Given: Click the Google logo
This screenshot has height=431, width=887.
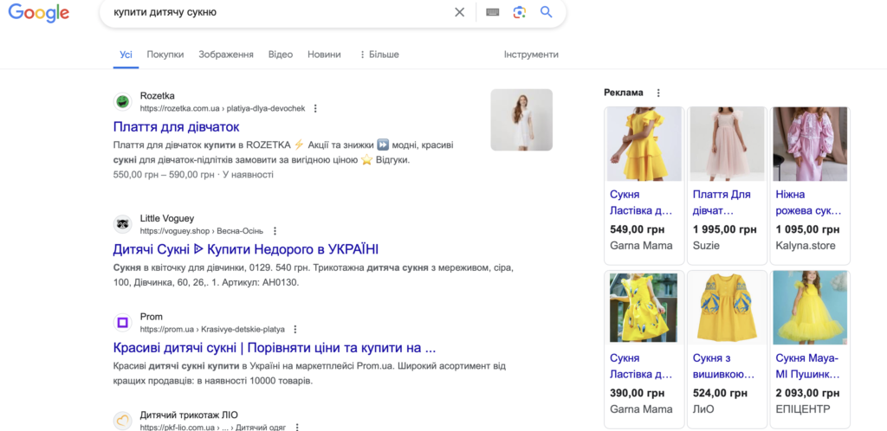Looking at the screenshot, I should point(39,12).
